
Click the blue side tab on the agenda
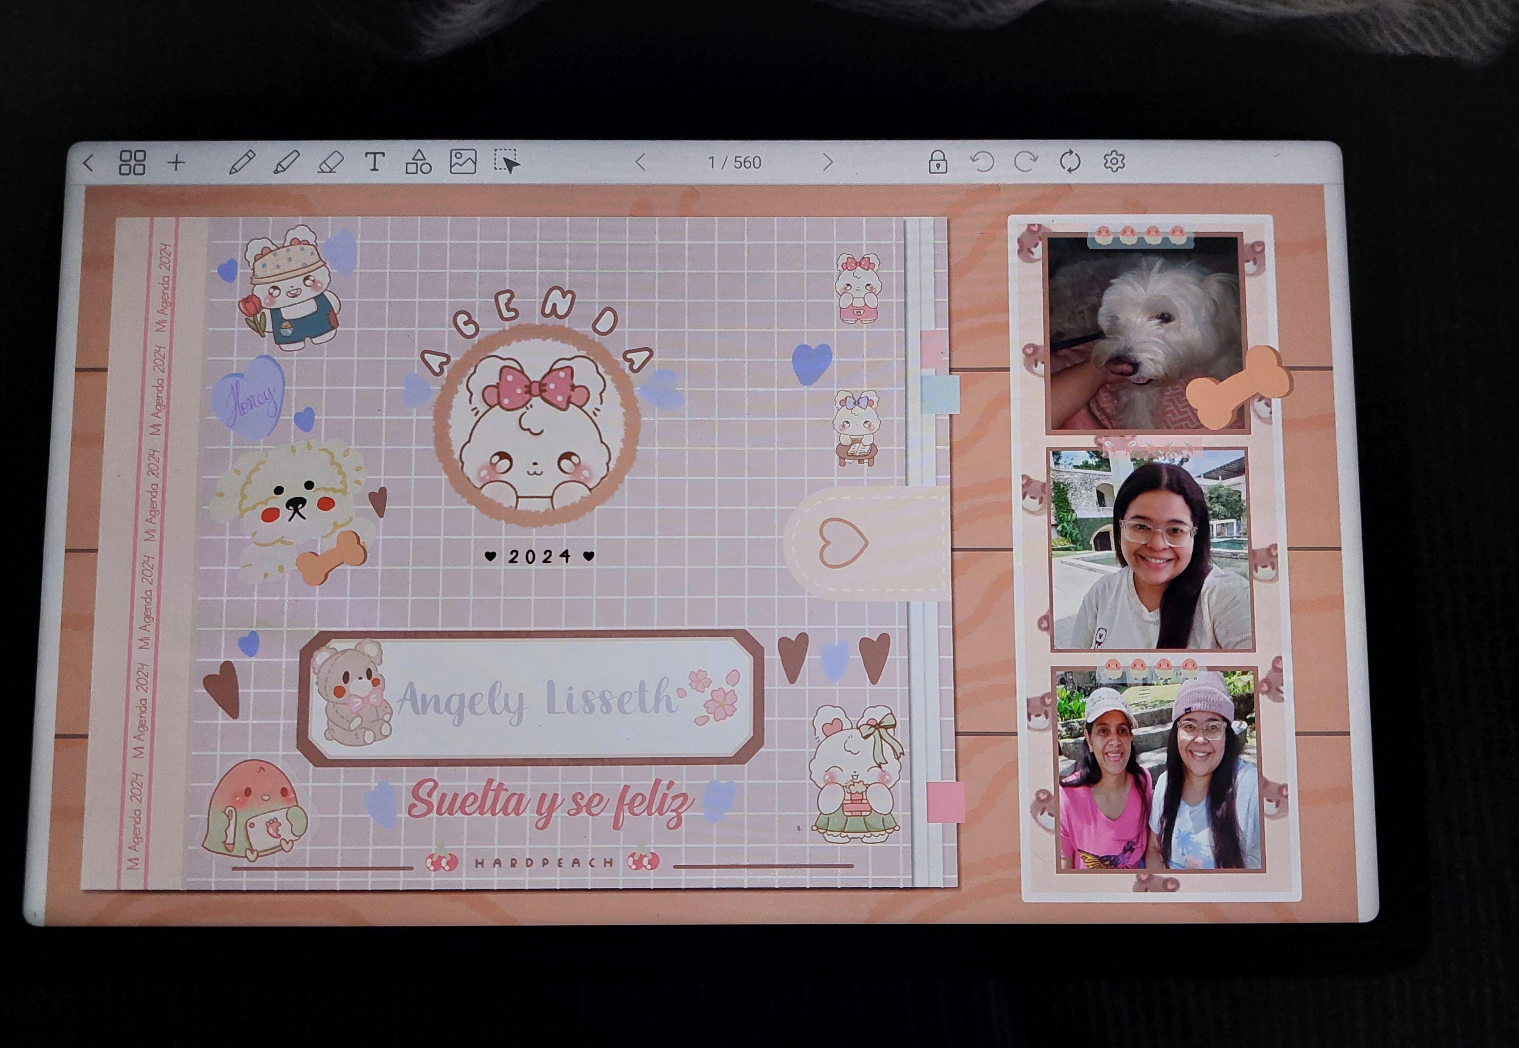940,394
